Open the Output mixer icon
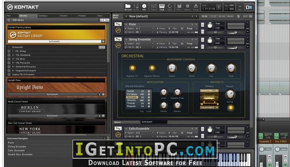This screenshot has height=167, width=290. point(154,6)
